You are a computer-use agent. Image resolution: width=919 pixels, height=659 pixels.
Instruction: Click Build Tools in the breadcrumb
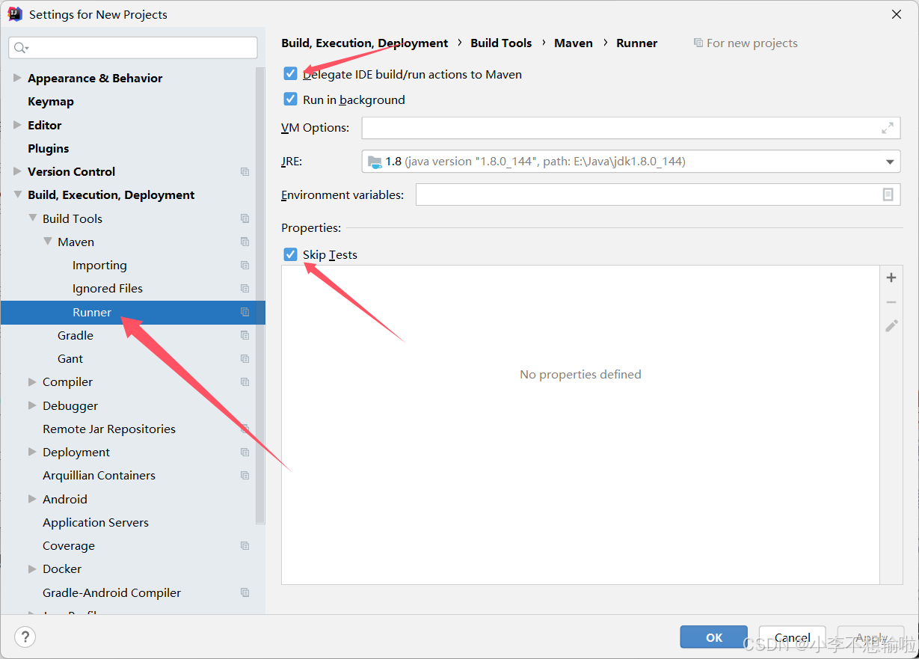pyautogui.click(x=501, y=43)
